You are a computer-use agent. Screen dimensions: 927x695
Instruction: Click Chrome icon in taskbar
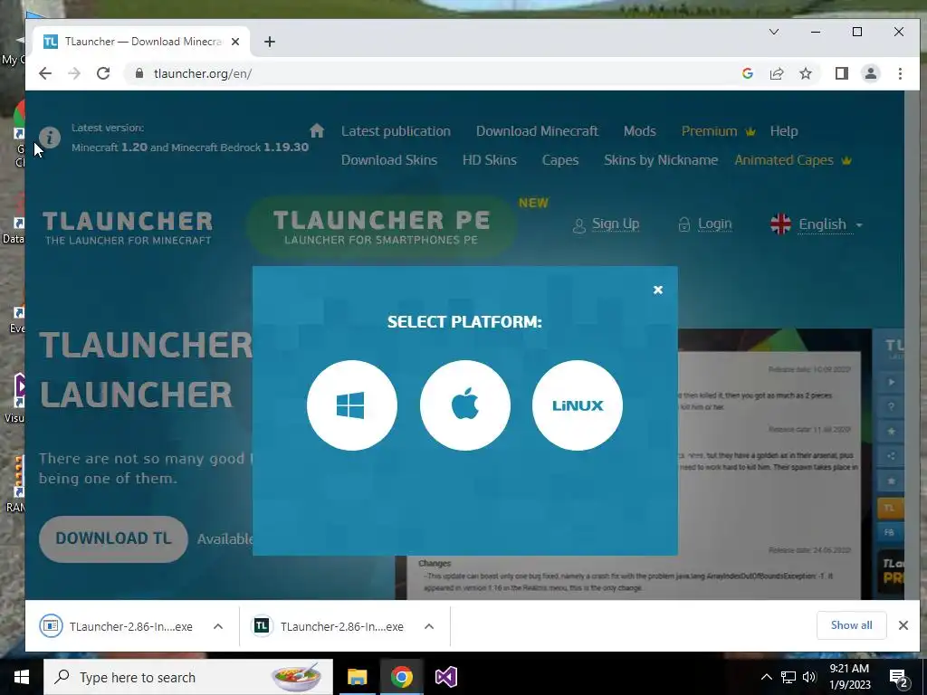pos(401,677)
